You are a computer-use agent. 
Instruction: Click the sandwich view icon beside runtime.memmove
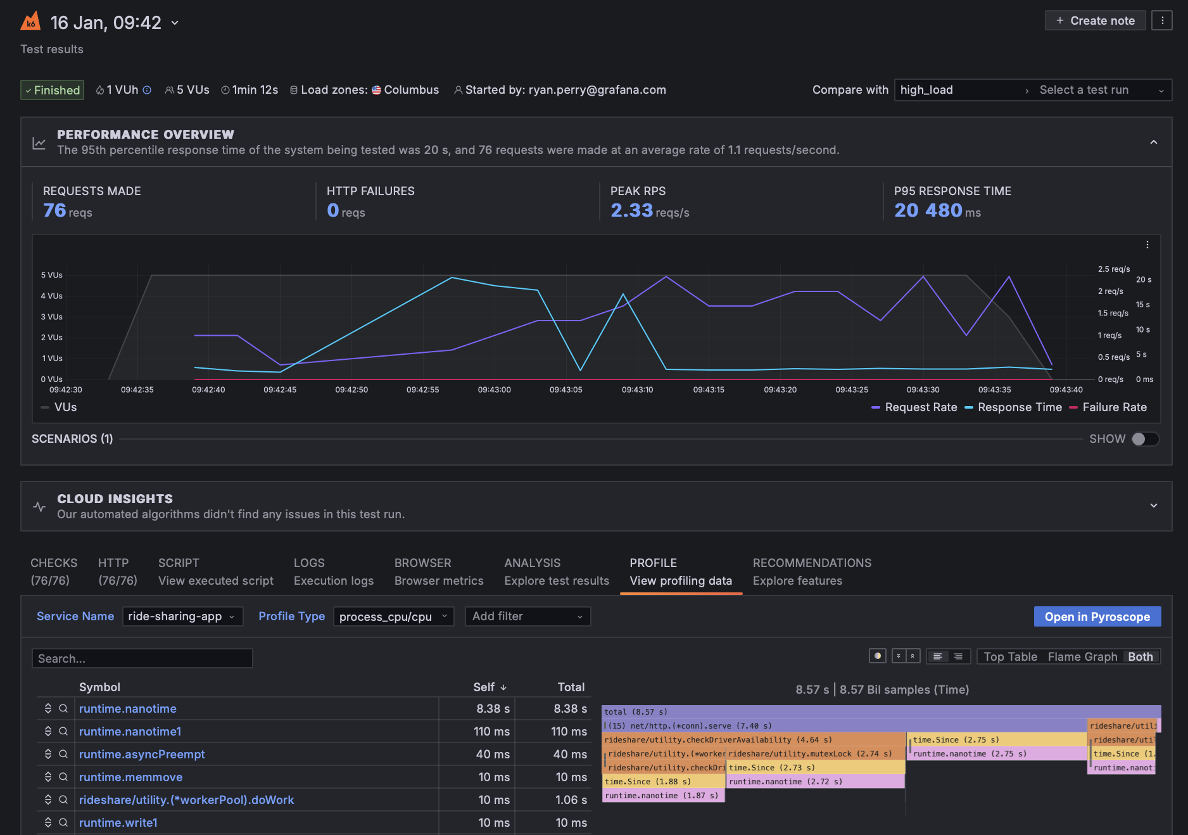coord(48,777)
